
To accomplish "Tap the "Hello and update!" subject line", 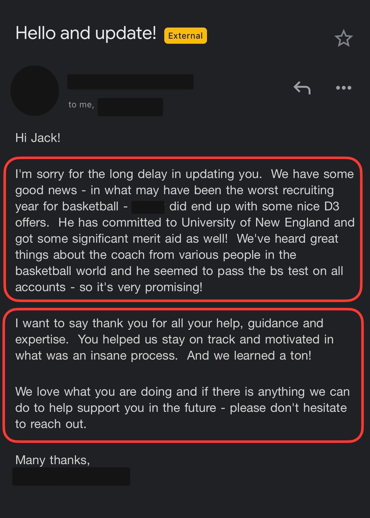I will 86,33.
